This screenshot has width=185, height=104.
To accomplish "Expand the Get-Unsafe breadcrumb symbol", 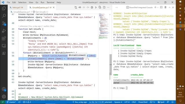I will 40,12.
